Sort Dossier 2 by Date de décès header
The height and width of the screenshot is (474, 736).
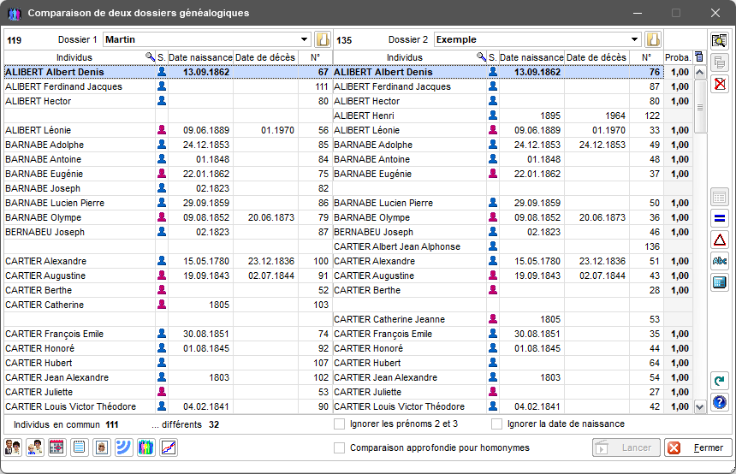pos(597,57)
